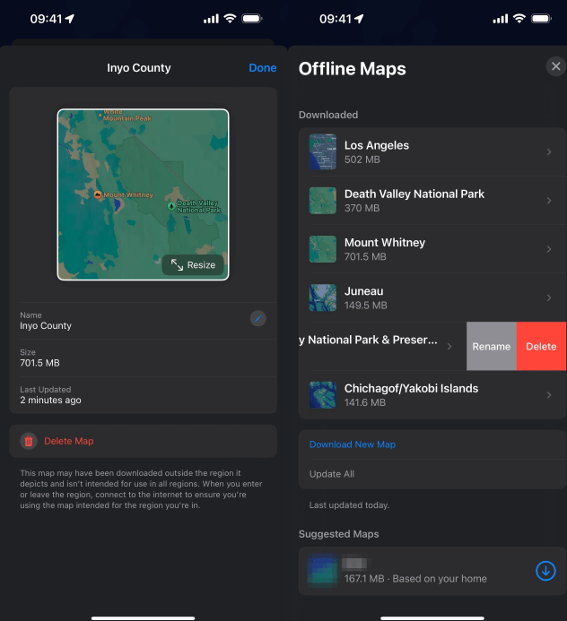This screenshot has width=567, height=621.
Task: Select Delete swipe action
Action: tap(541, 347)
